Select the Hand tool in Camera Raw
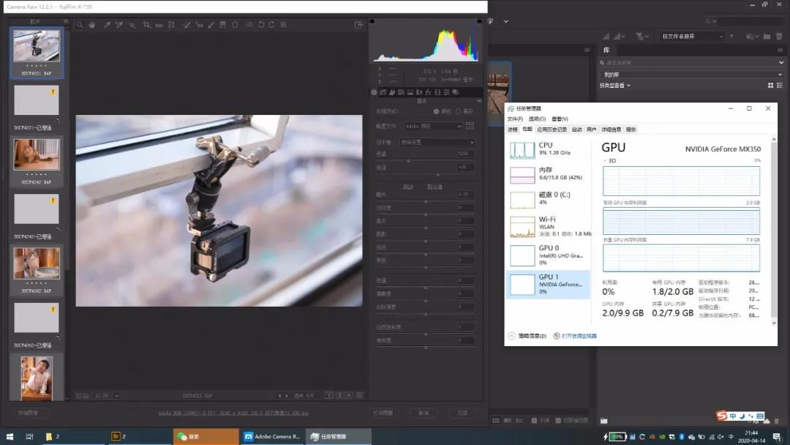790x445 pixels. pos(92,25)
